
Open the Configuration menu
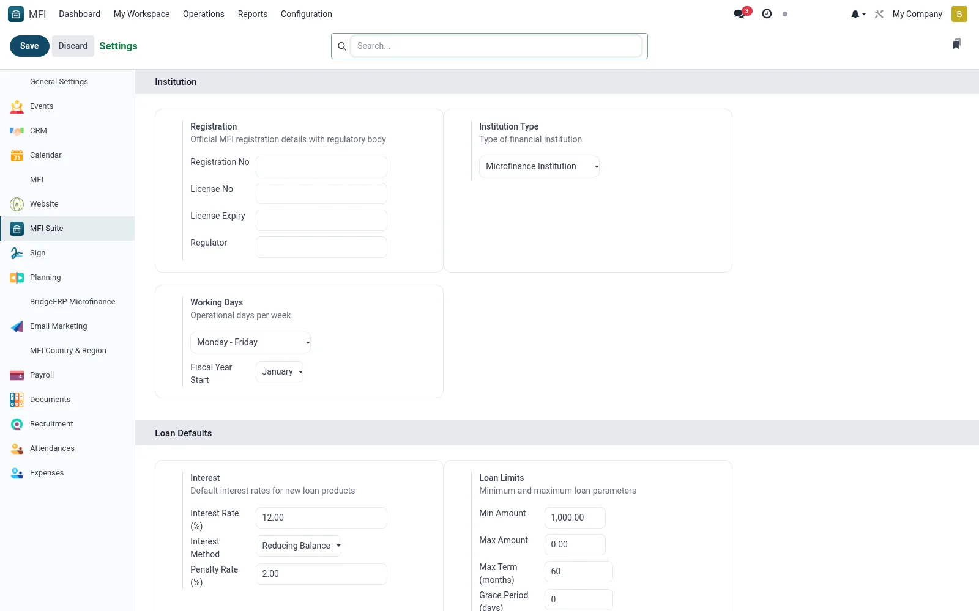[x=307, y=14]
